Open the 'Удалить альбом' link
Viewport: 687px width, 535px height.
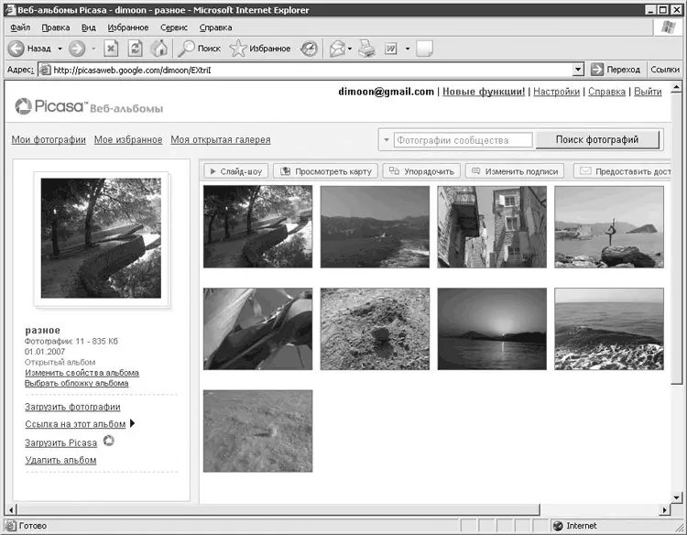coord(60,460)
